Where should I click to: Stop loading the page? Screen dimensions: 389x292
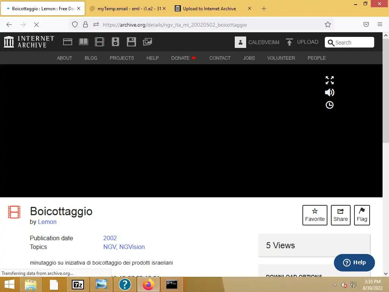tap(36, 25)
